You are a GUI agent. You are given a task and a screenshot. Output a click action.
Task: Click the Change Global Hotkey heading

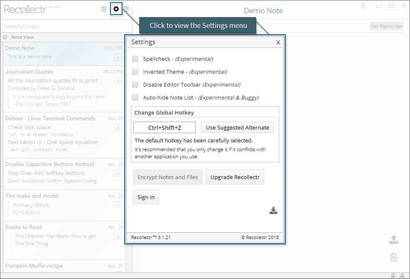pyautogui.click(x=164, y=112)
